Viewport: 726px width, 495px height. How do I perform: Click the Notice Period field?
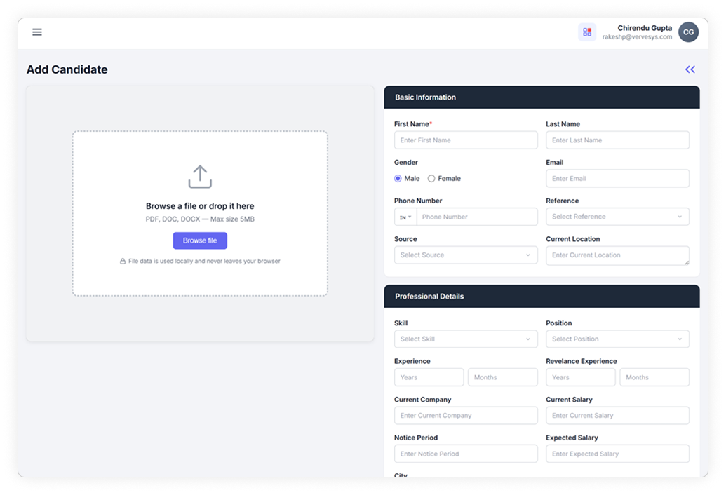466,454
